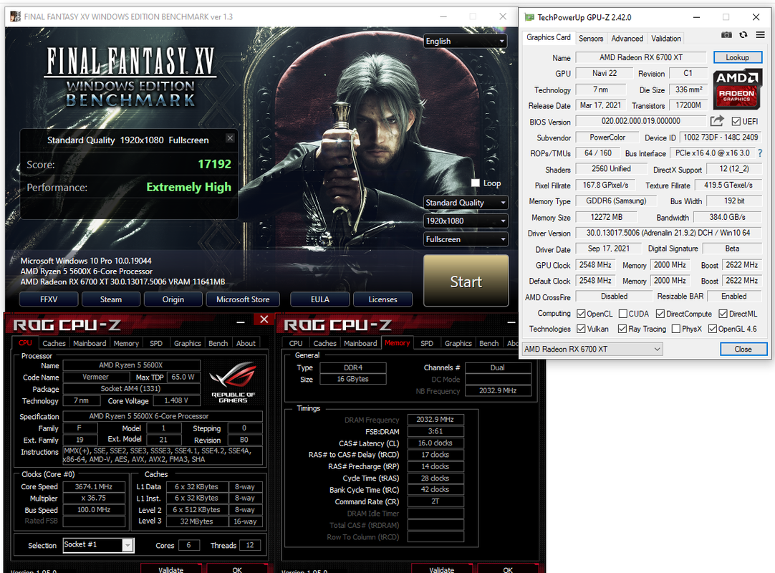Screen dimensions: 775x573
Task: Click GPU-Z title bar app icon
Action: 529,17
